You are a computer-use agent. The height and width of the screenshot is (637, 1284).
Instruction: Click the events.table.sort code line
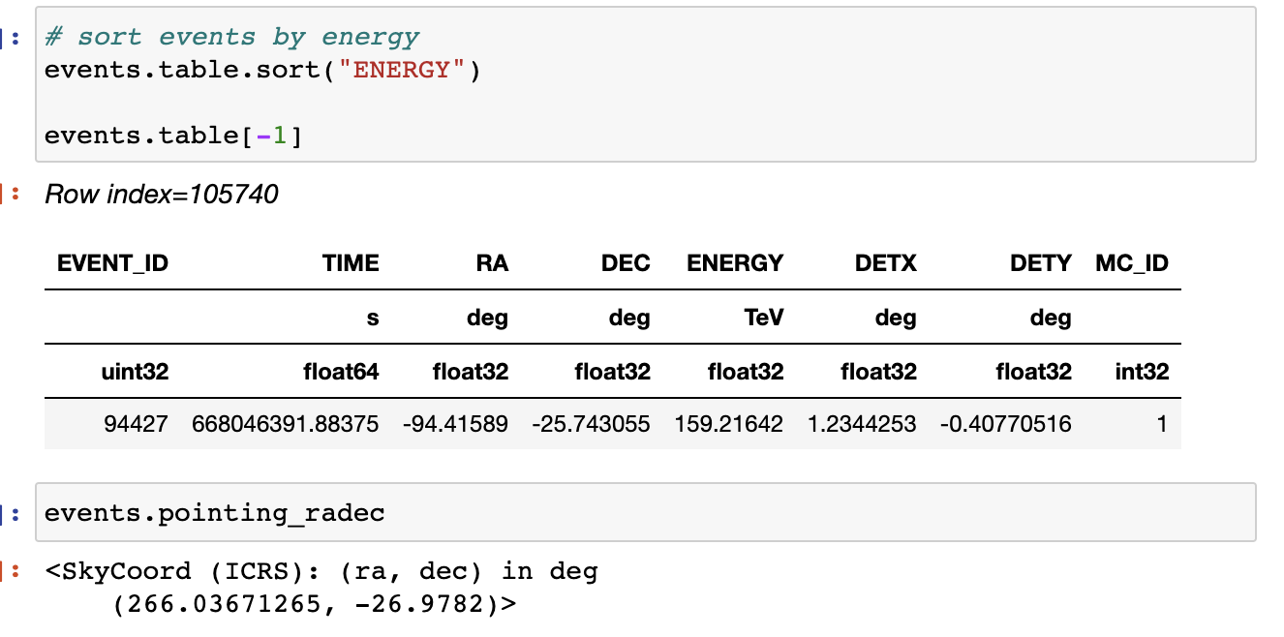tap(261, 71)
